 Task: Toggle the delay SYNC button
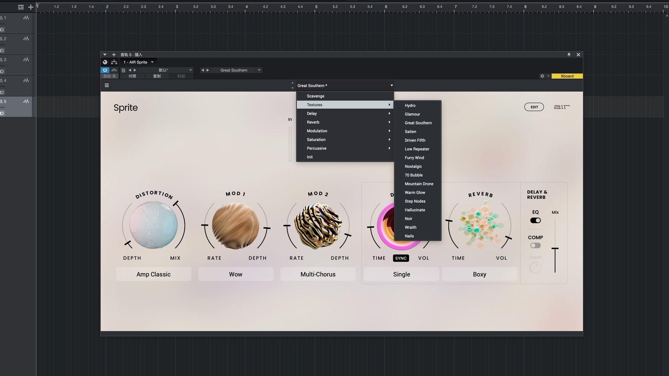click(401, 258)
